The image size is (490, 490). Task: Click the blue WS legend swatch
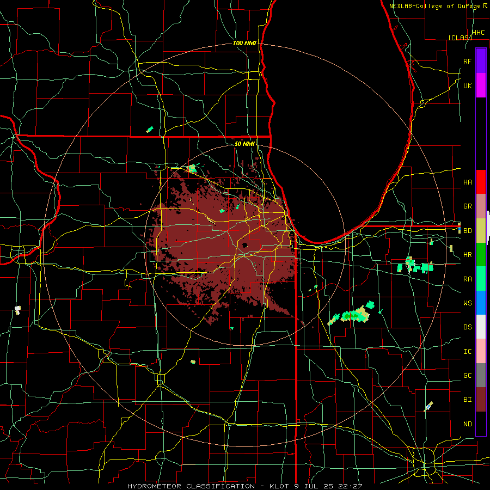481,303
